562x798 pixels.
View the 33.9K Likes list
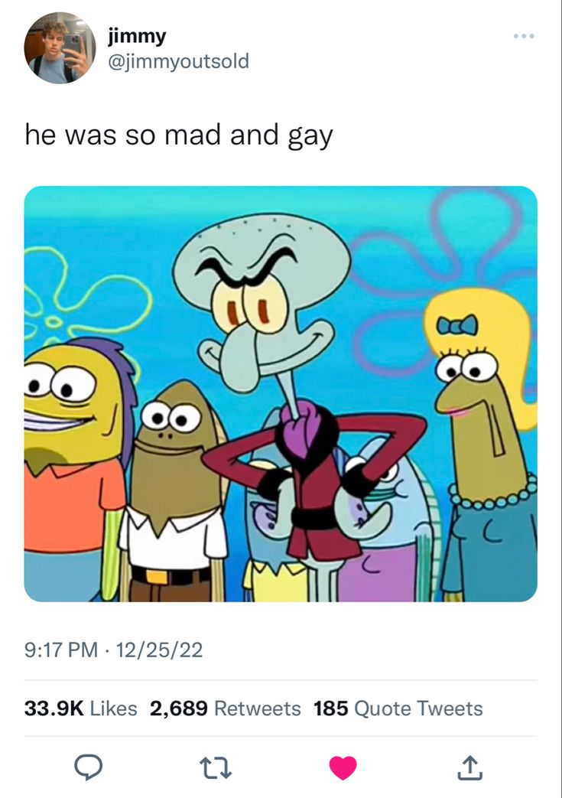tap(81, 708)
